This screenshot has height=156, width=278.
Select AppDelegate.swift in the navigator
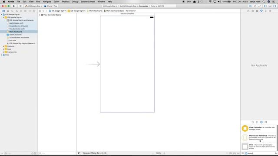coord(17,23)
